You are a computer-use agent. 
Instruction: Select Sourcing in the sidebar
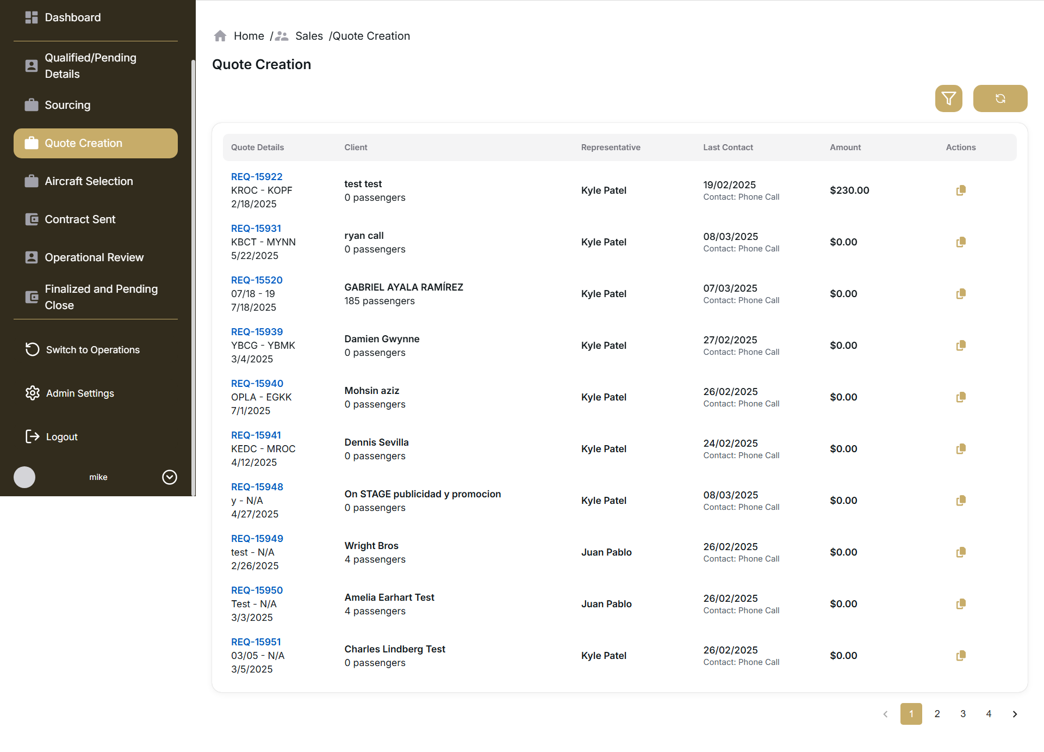tap(67, 105)
